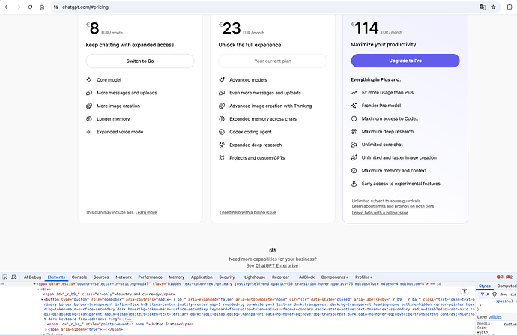Open the browser home page icon
The image size is (517, 335).
point(42,7)
